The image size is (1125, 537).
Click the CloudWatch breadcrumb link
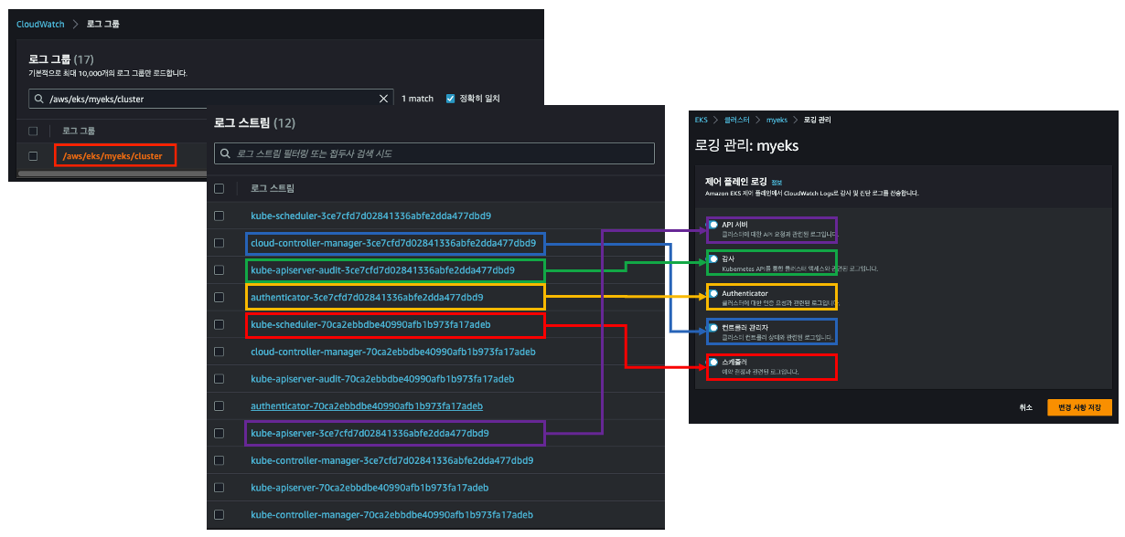pyautogui.click(x=40, y=24)
